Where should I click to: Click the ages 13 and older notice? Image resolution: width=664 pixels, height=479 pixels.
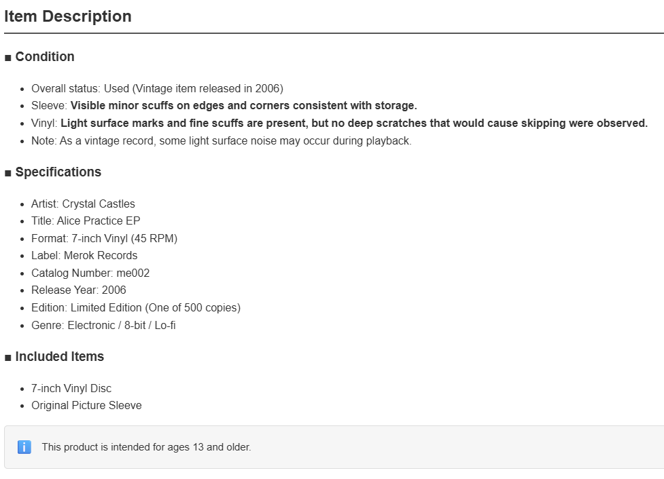click(146, 447)
